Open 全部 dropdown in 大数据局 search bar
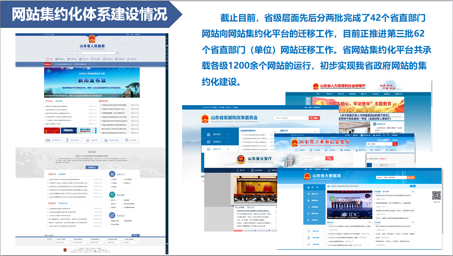The height and width of the screenshot is (256, 453). pos(380,177)
